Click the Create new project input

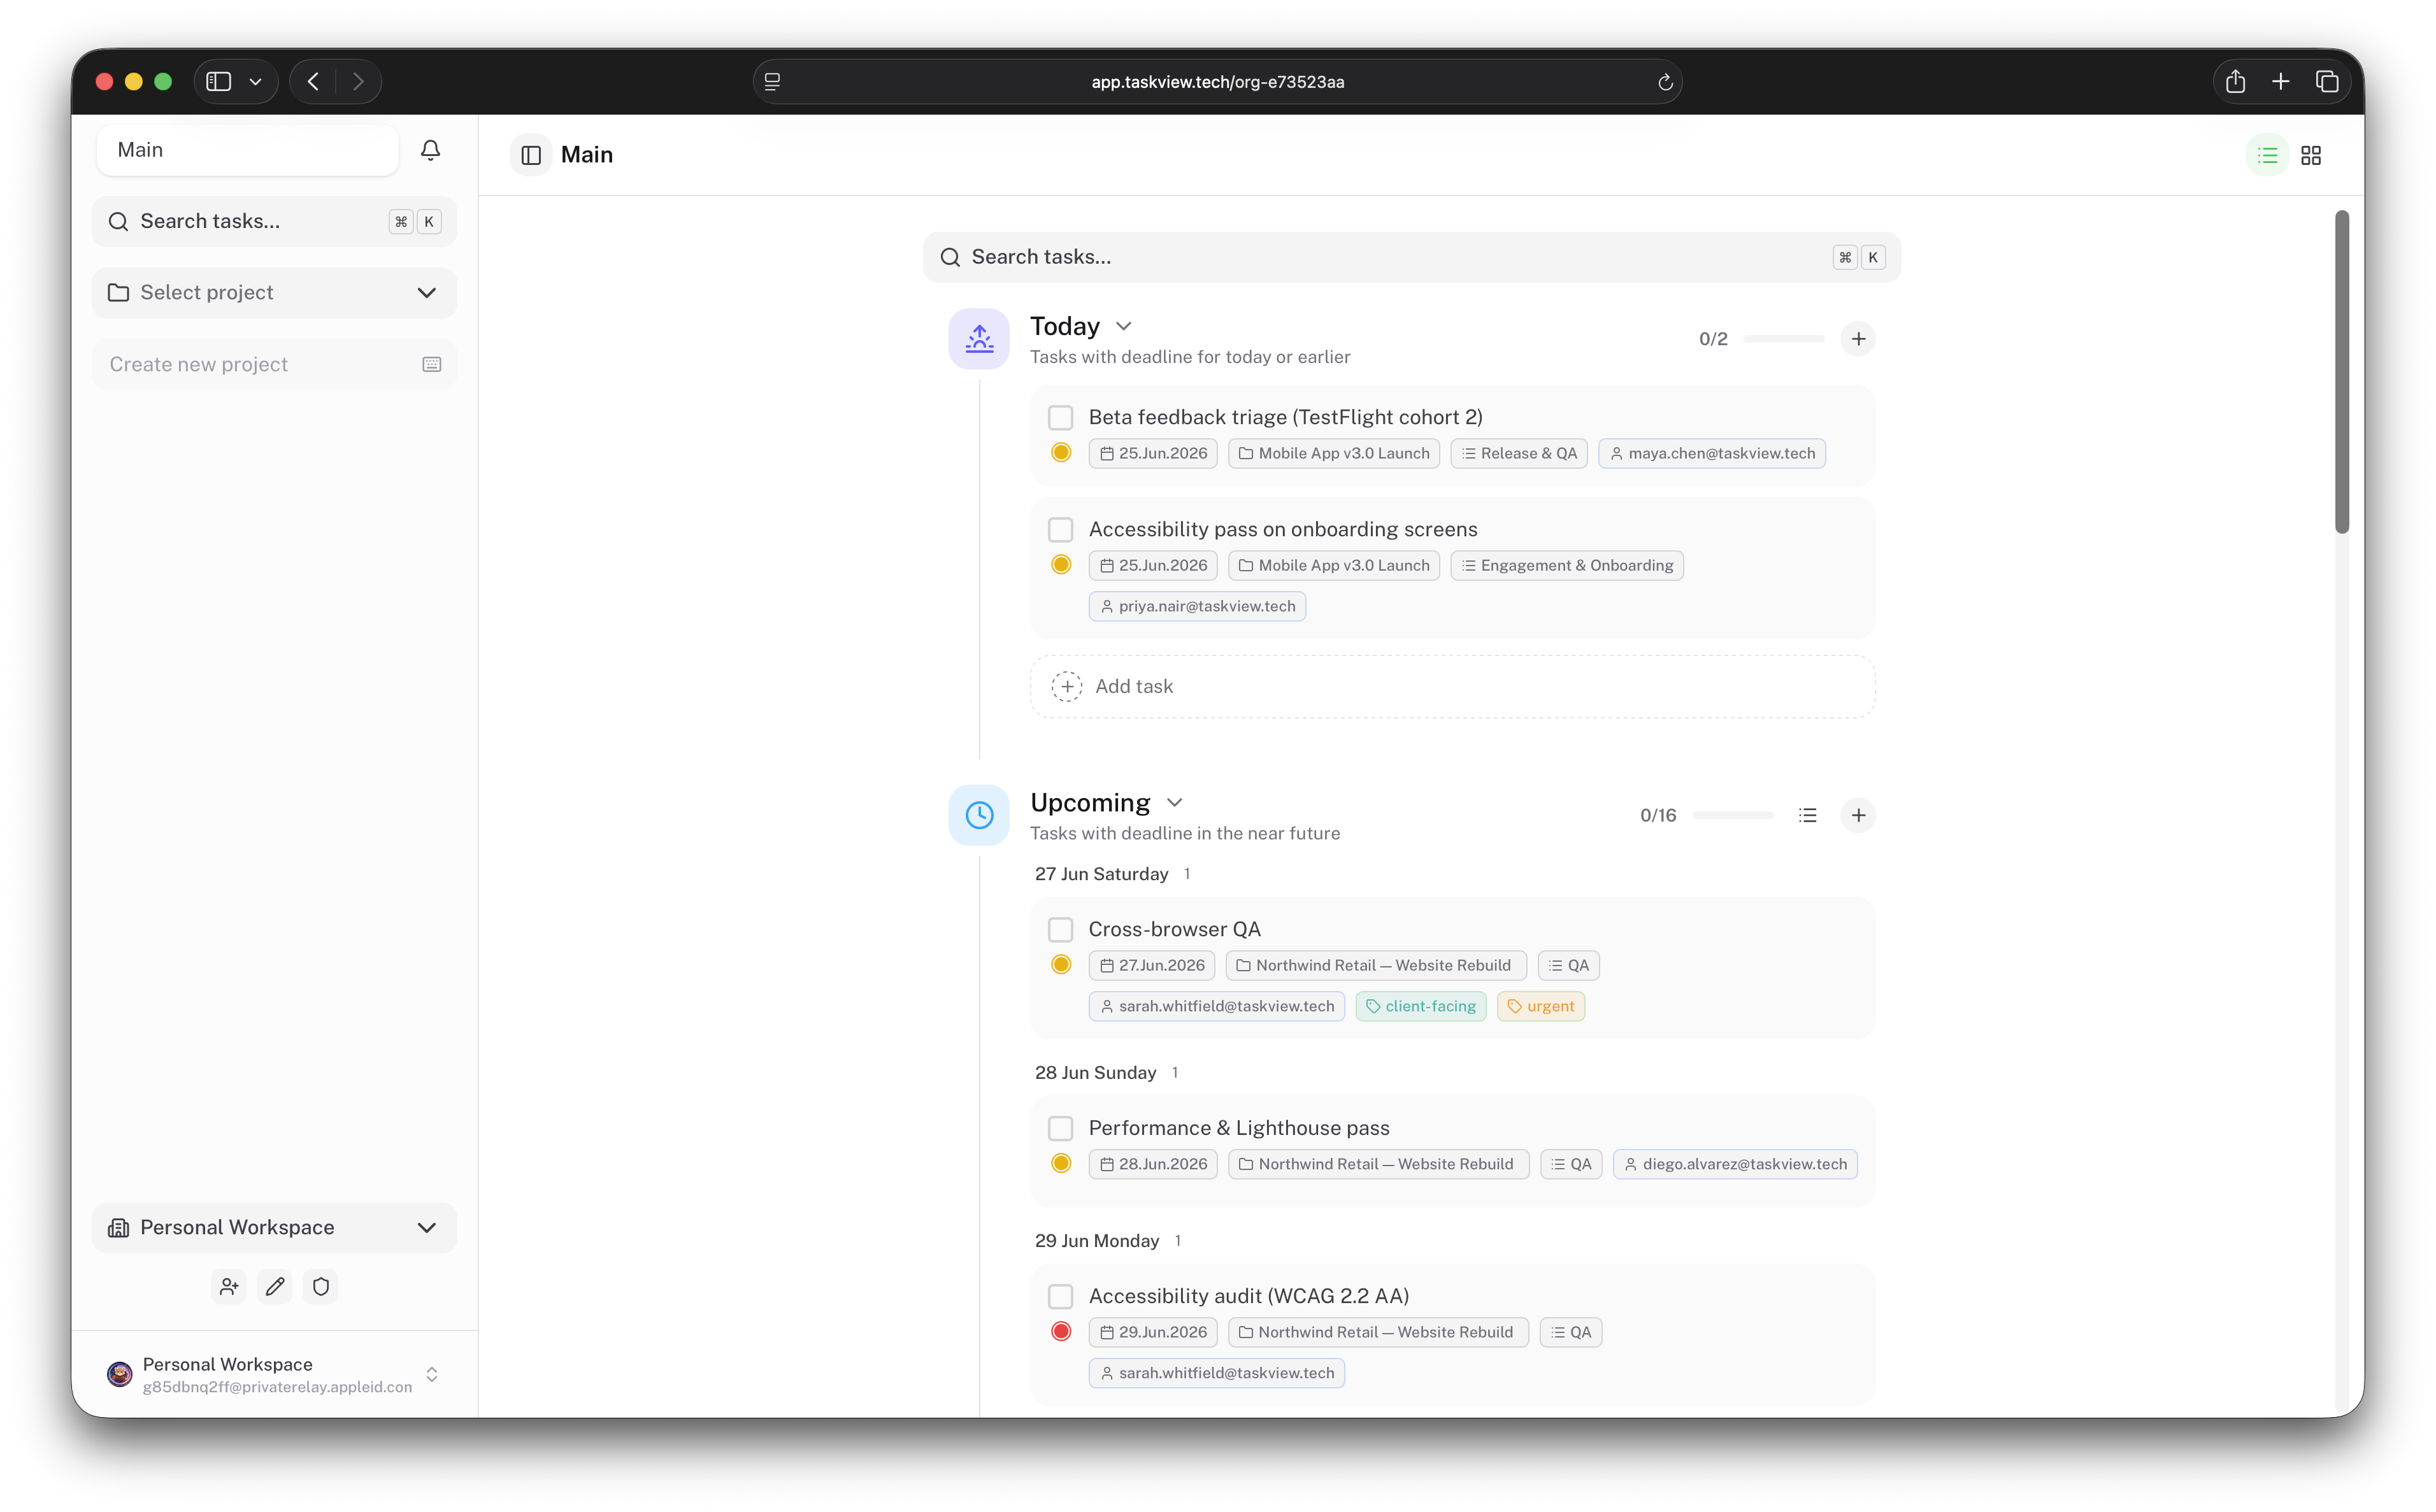pyautogui.click(x=274, y=364)
